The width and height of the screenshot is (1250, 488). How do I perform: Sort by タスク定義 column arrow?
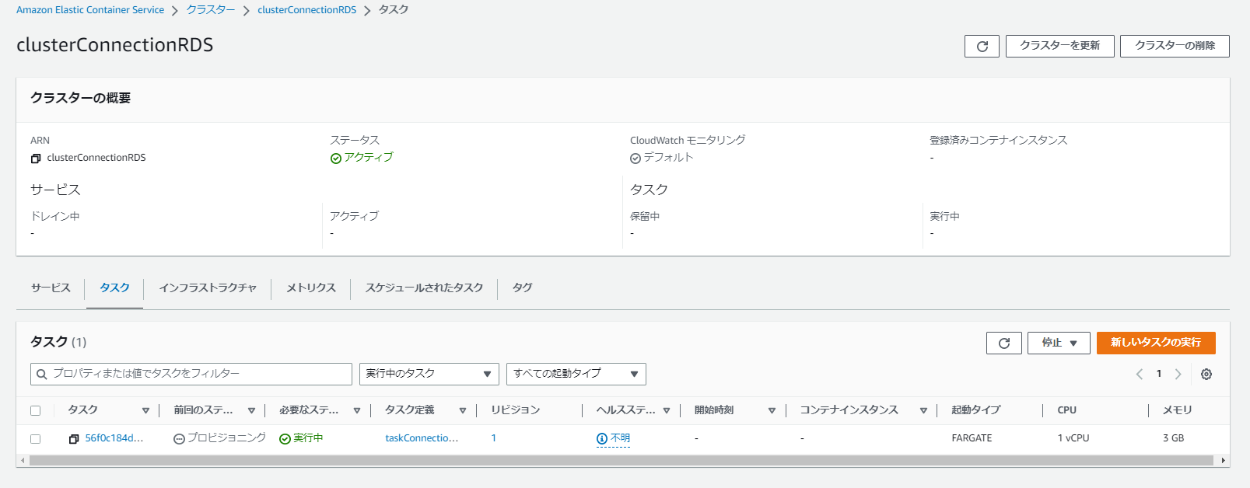(463, 410)
